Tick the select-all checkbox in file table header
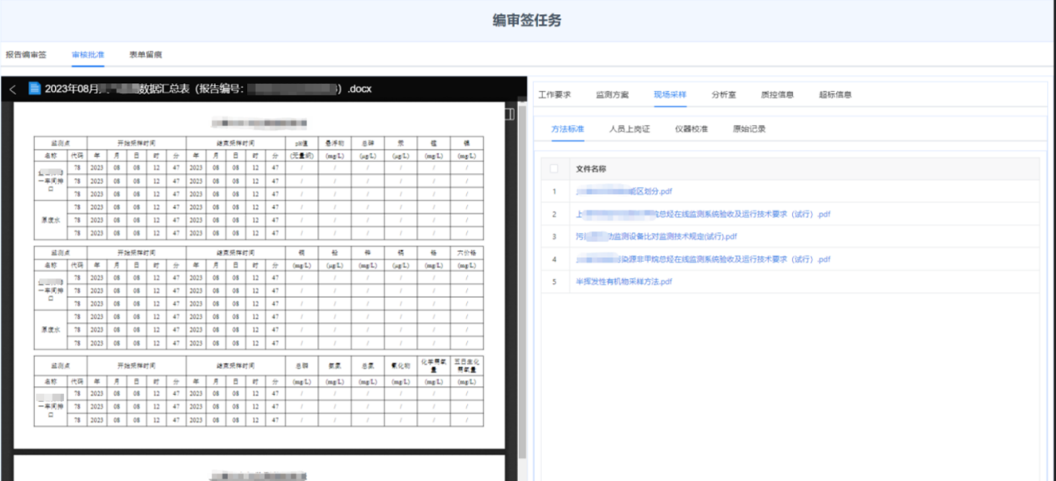This screenshot has height=481, width=1056. 555,169
